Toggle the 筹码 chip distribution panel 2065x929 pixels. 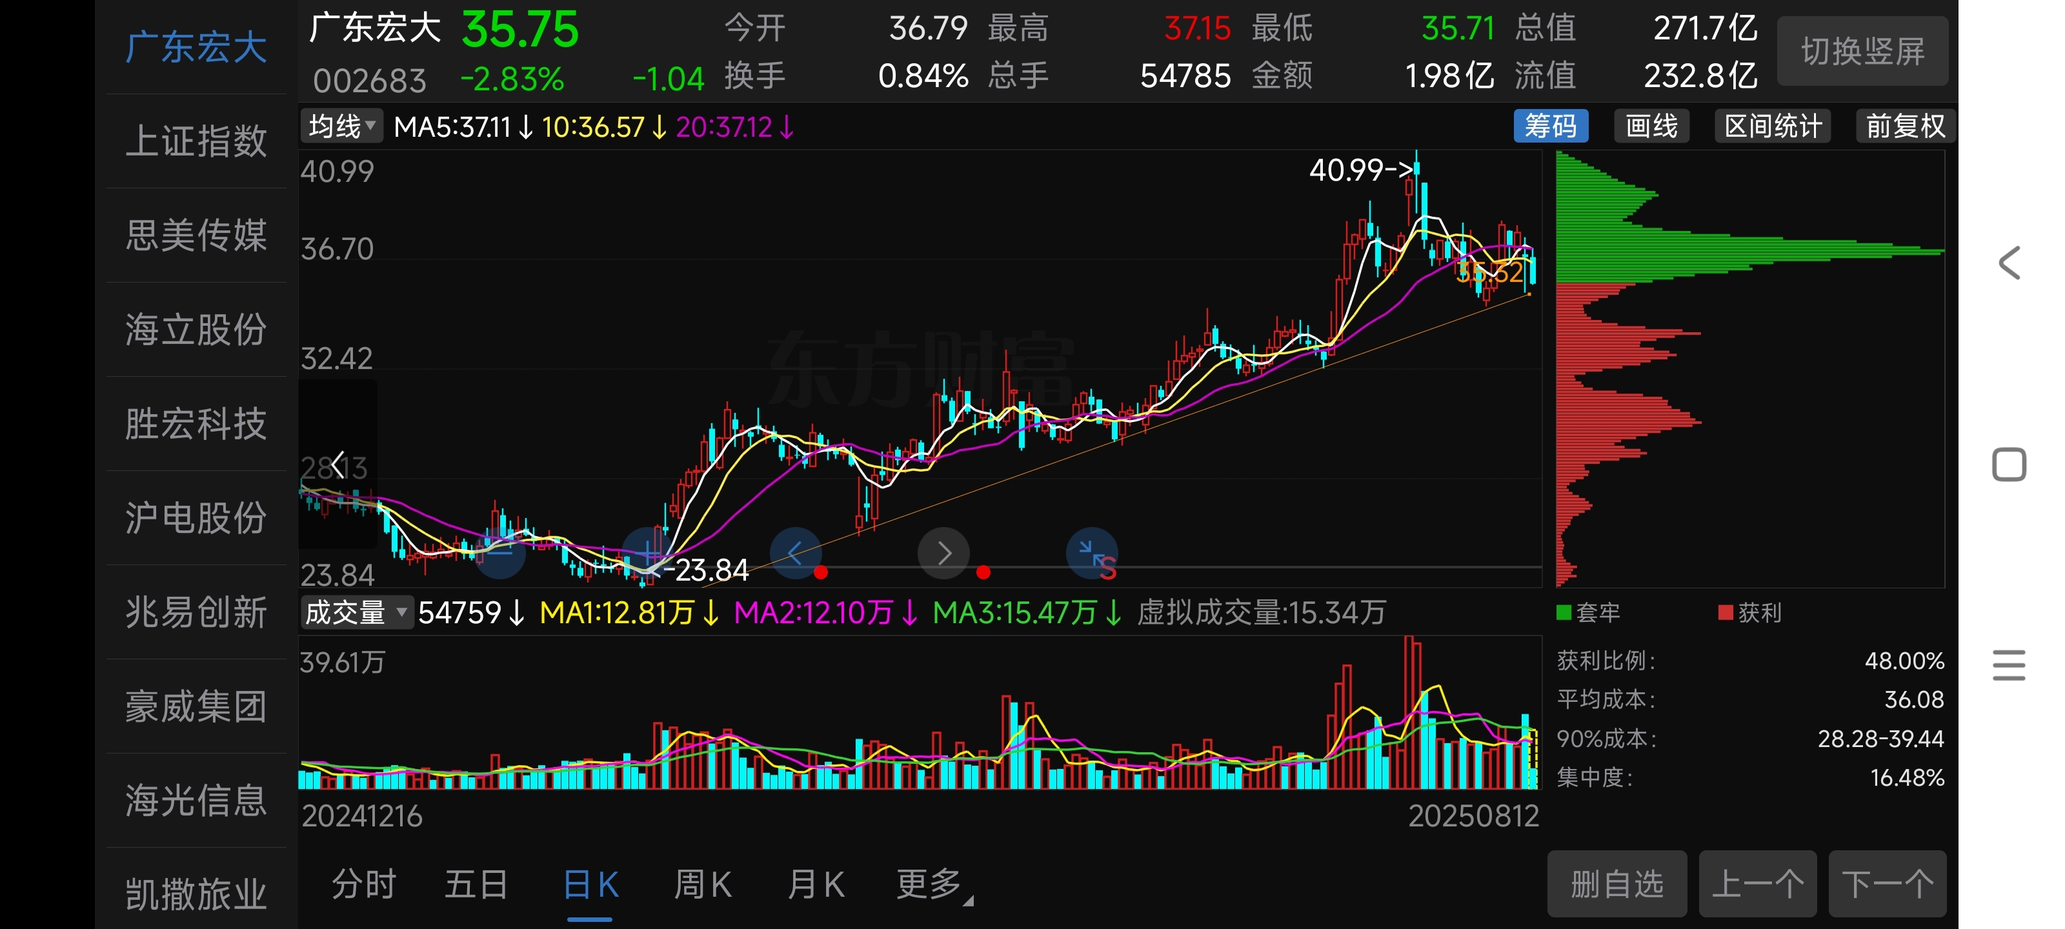coord(1550,126)
